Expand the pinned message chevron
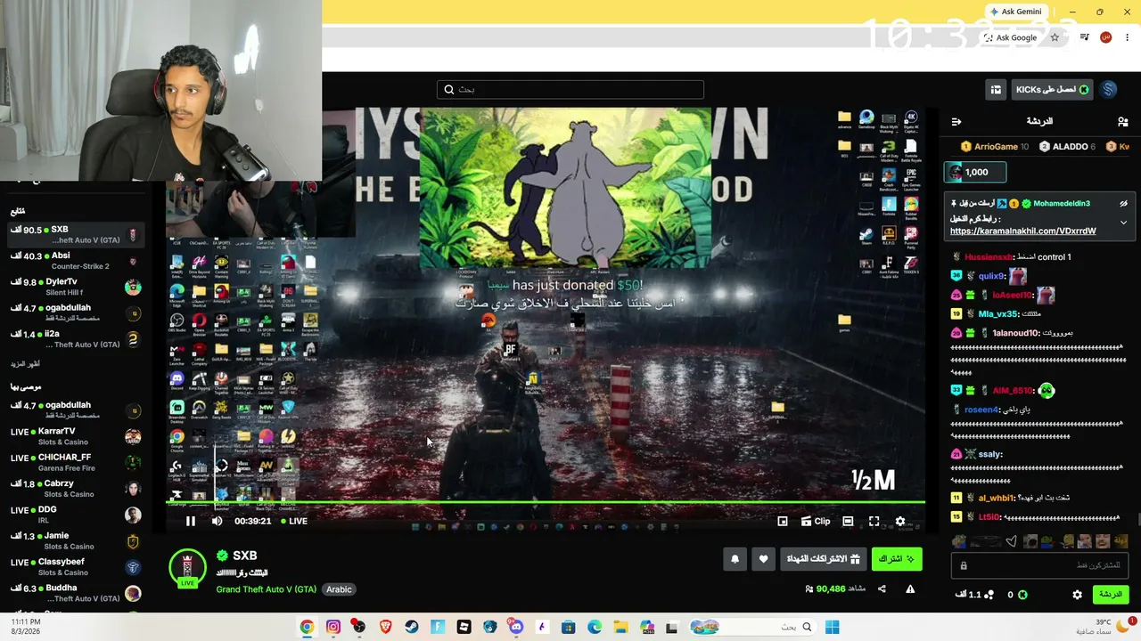 tap(1123, 223)
